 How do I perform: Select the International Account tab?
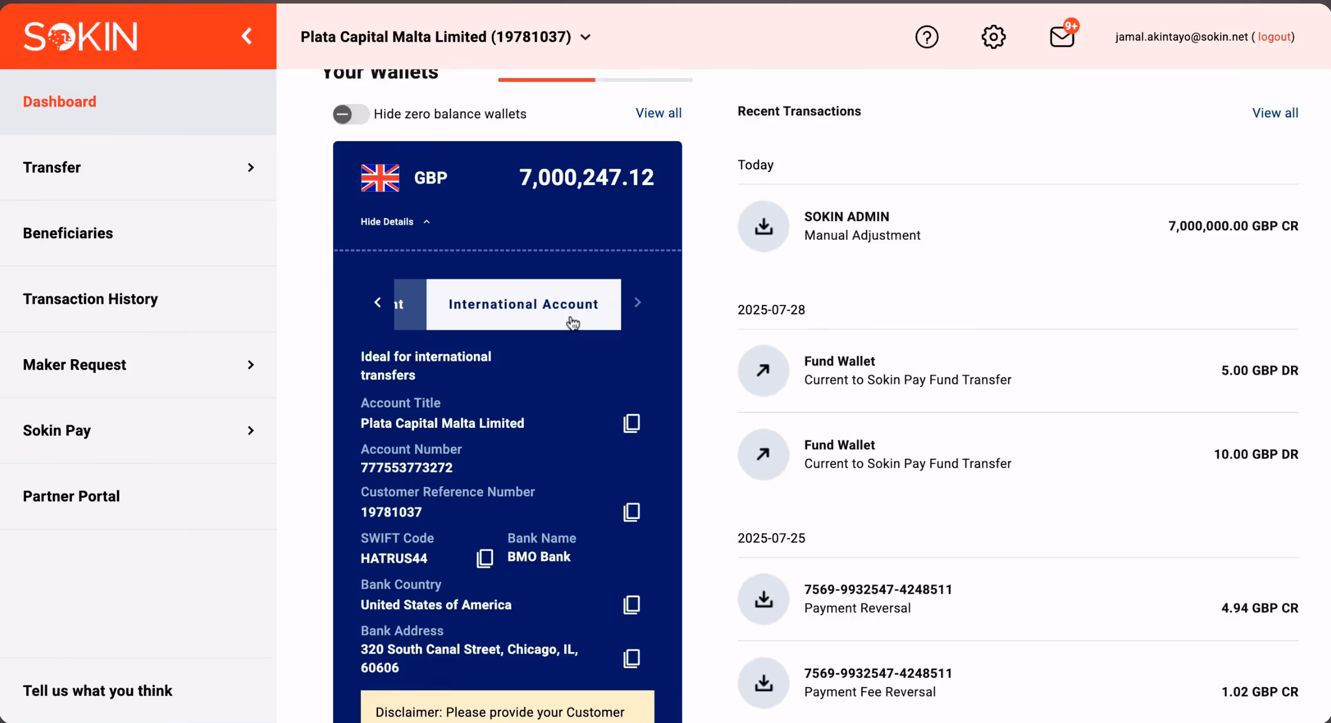click(x=523, y=304)
